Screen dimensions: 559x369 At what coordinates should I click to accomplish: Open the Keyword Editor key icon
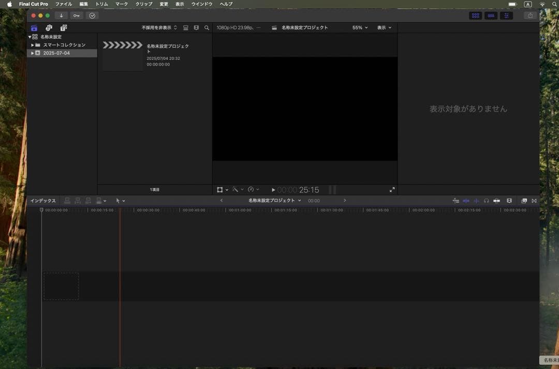pyautogui.click(x=76, y=16)
